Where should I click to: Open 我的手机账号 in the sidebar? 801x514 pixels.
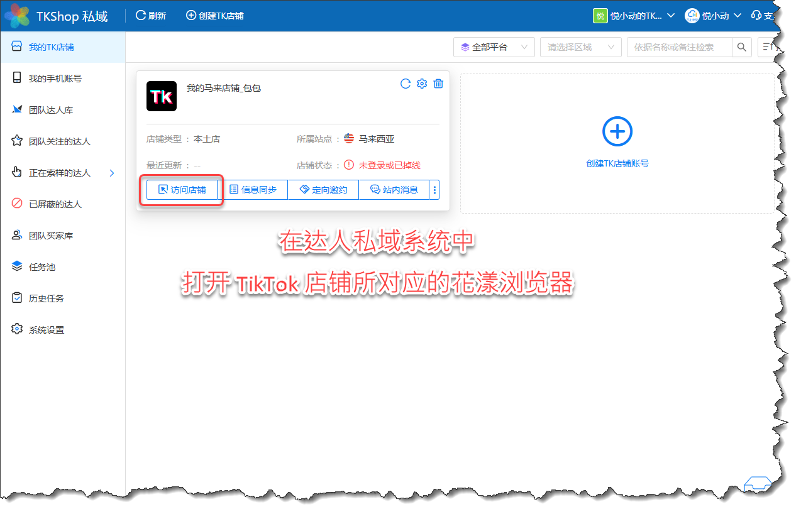point(63,79)
